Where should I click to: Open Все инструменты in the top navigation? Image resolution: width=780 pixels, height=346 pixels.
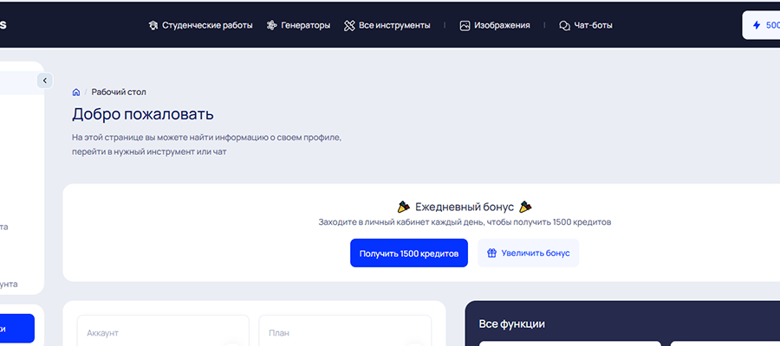click(387, 25)
